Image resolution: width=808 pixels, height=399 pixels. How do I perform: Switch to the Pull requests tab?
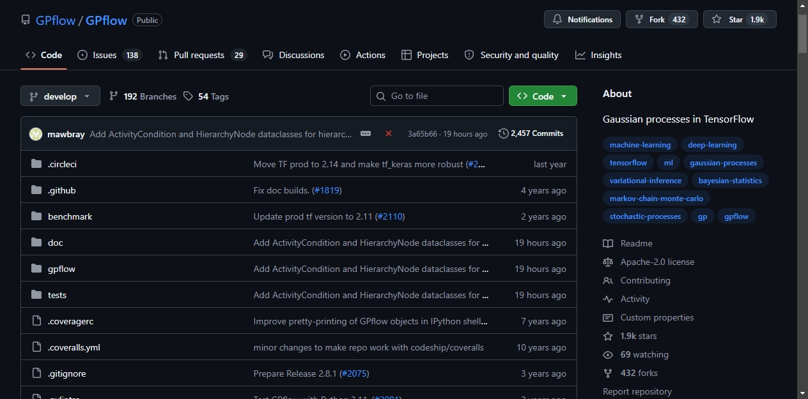click(202, 55)
